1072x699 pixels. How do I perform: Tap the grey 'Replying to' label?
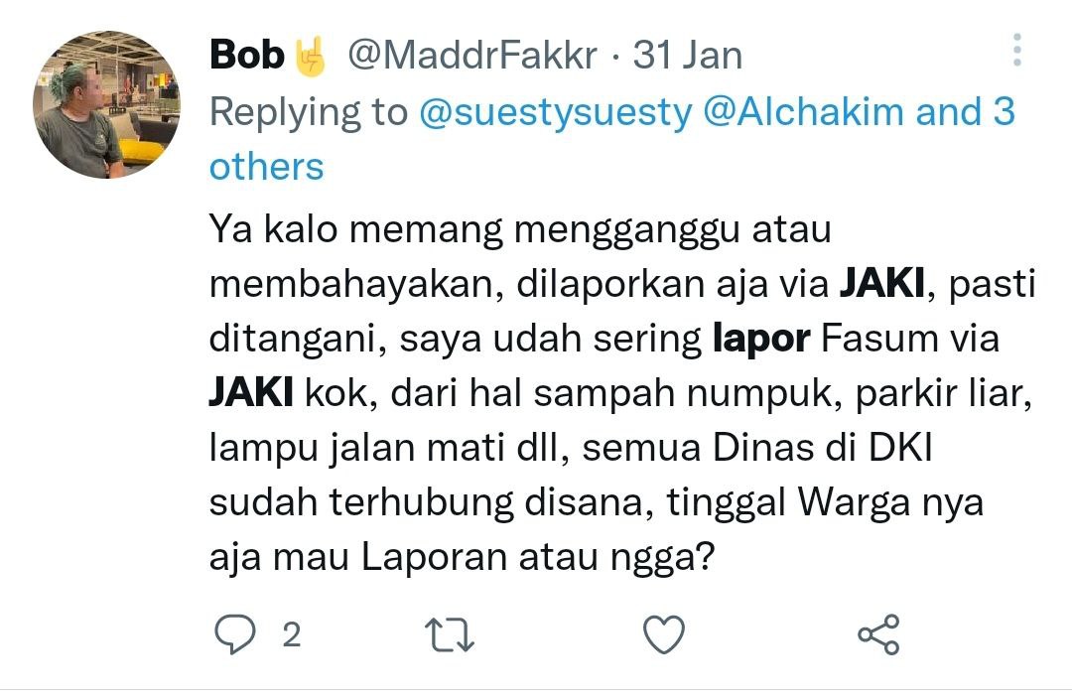[x=309, y=113]
